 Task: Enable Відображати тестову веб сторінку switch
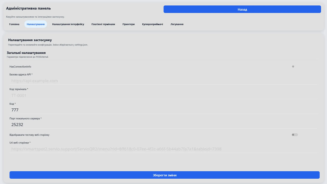[294, 135]
